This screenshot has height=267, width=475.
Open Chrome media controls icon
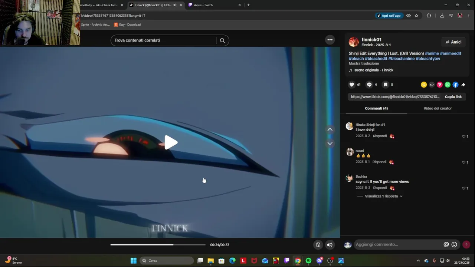coord(451,16)
